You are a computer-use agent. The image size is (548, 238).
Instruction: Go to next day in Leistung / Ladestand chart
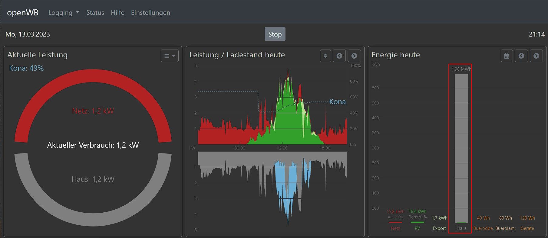354,56
